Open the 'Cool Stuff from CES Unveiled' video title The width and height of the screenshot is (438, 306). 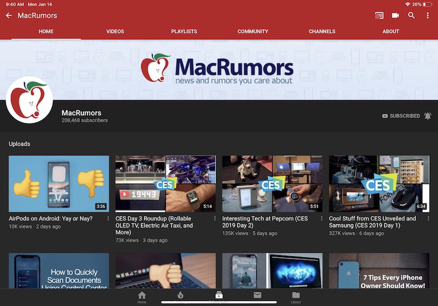point(372,222)
